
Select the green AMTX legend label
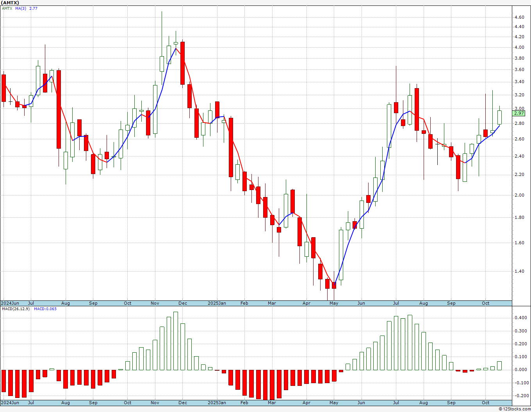tap(7, 8)
